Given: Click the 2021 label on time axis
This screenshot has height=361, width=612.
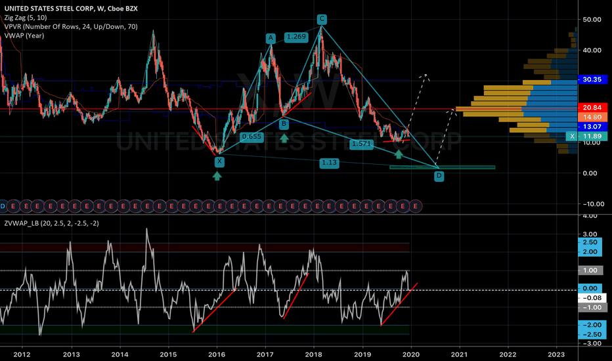Looking at the screenshot, I should click(459, 354).
